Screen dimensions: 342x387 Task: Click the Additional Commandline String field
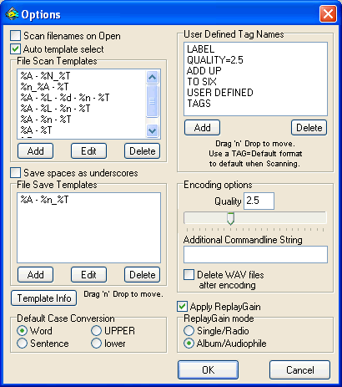pos(255,254)
